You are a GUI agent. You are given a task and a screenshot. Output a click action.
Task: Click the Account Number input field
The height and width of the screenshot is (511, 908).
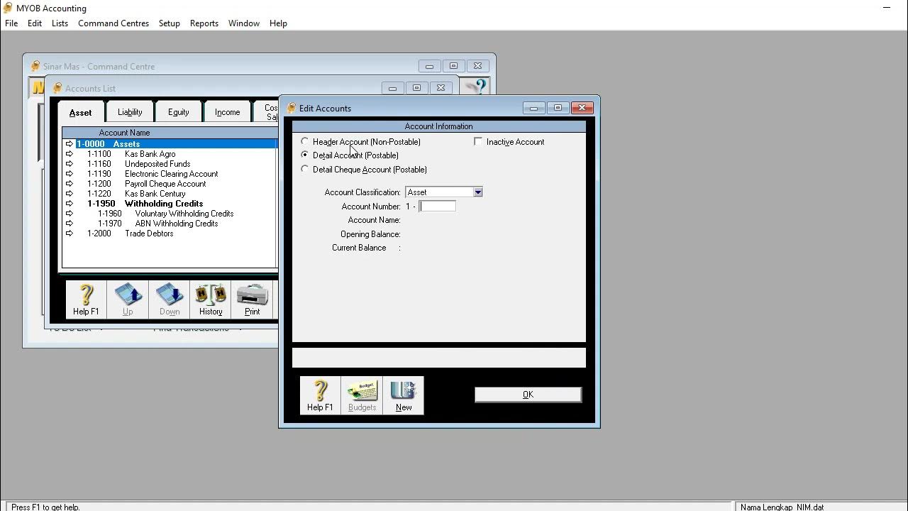tap(437, 207)
